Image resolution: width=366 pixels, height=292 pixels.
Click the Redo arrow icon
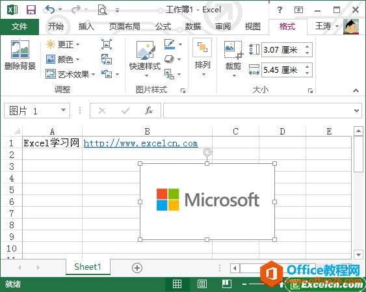(x=76, y=10)
